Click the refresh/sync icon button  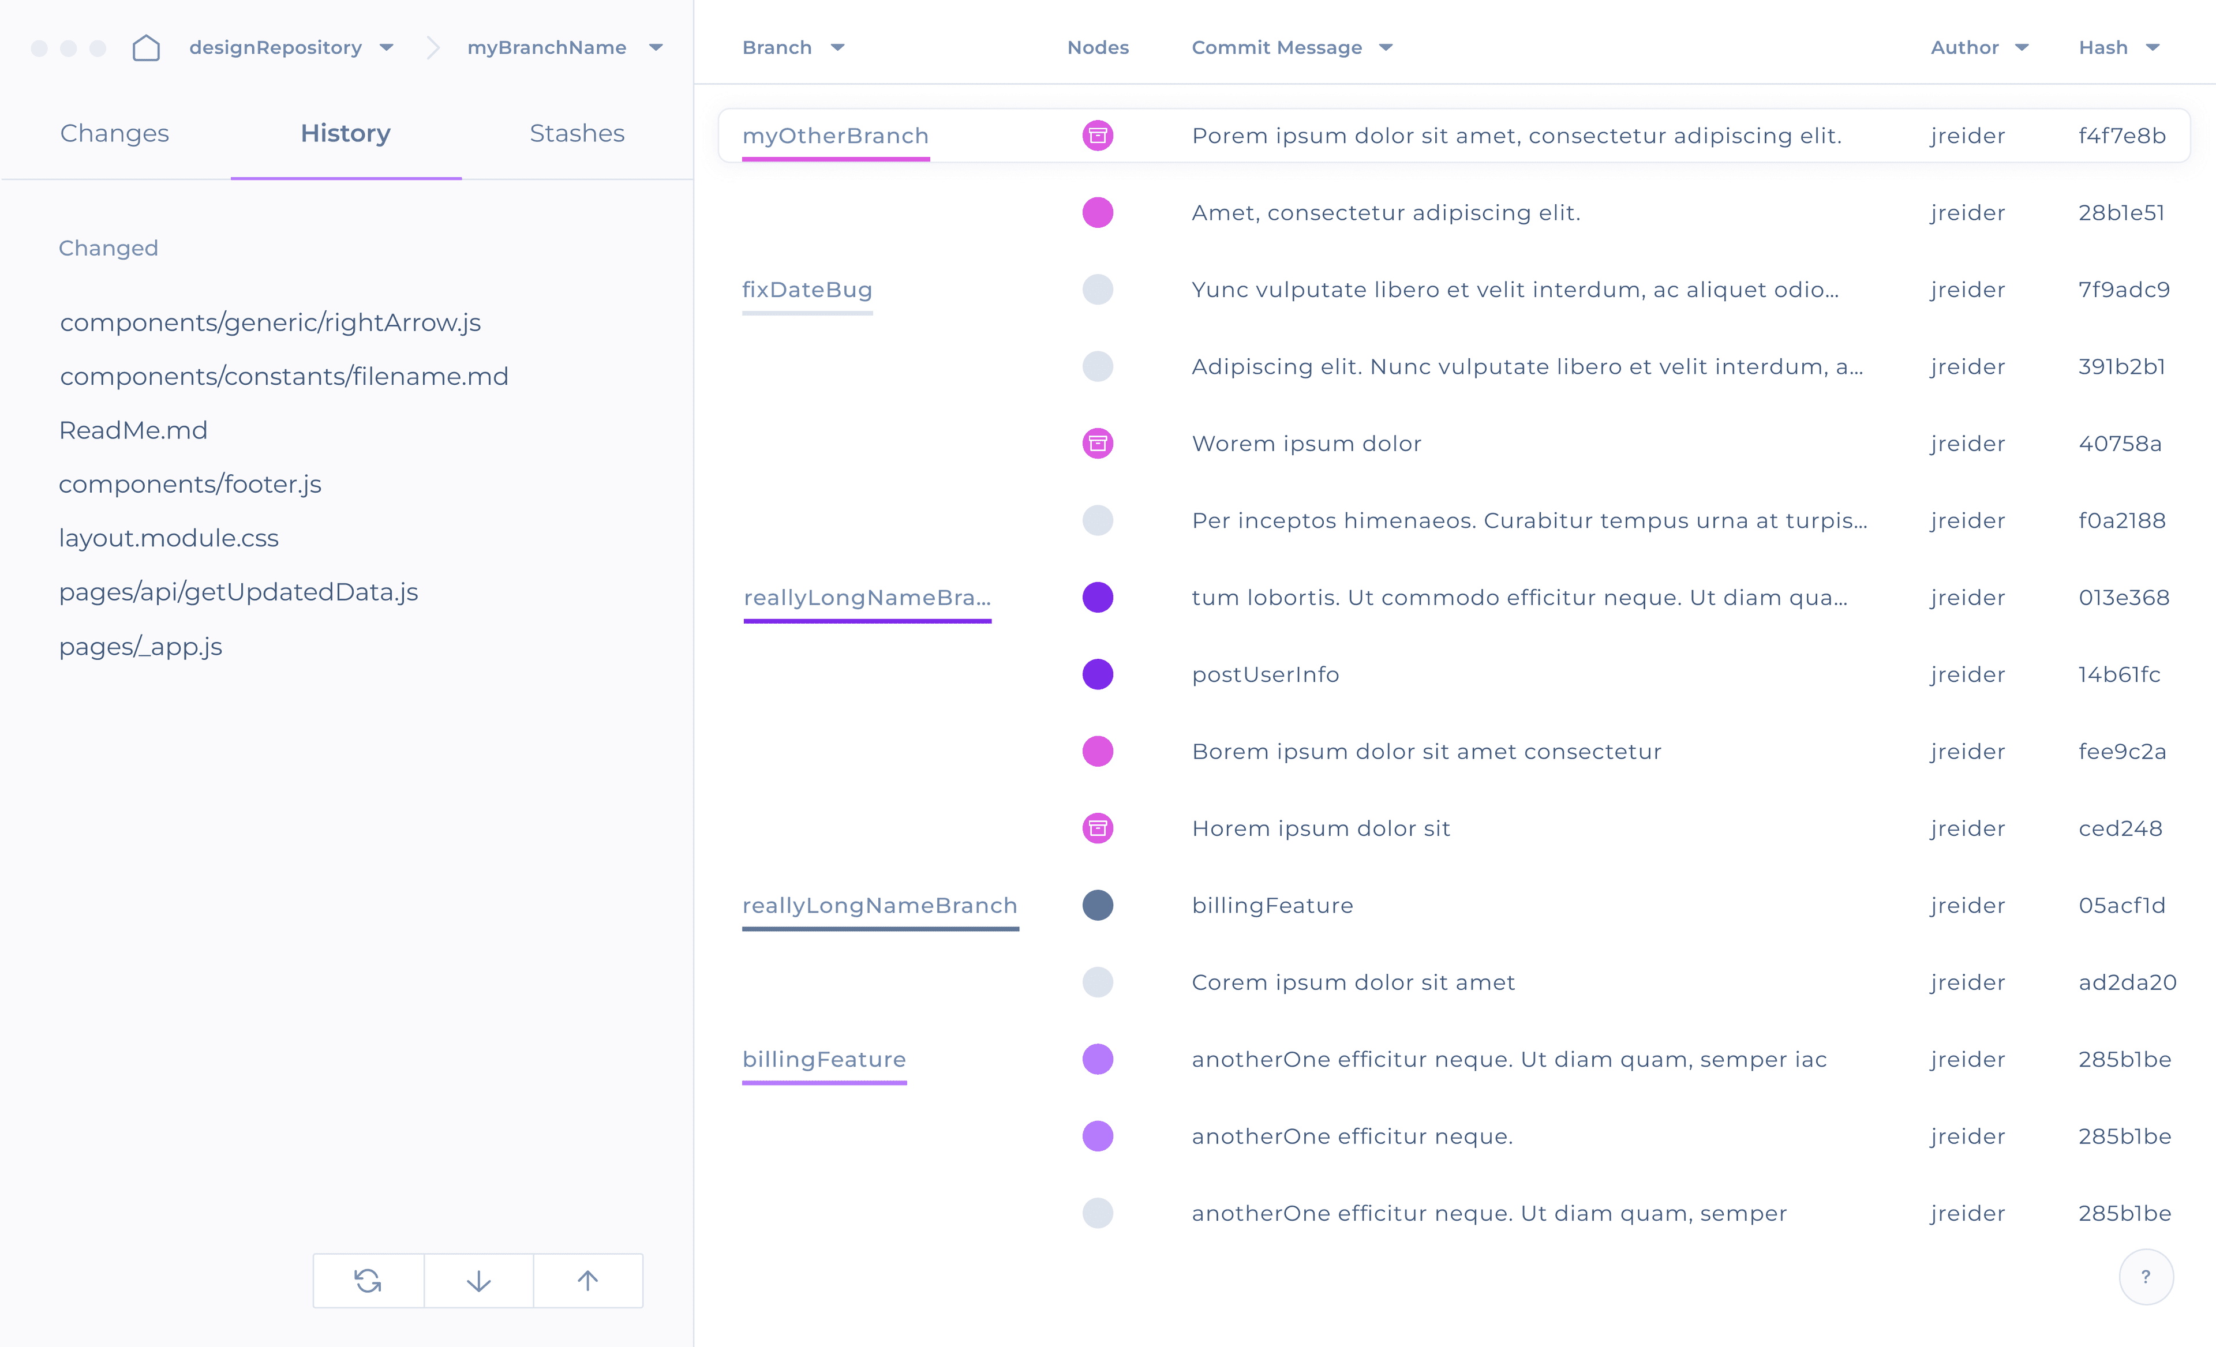point(368,1280)
